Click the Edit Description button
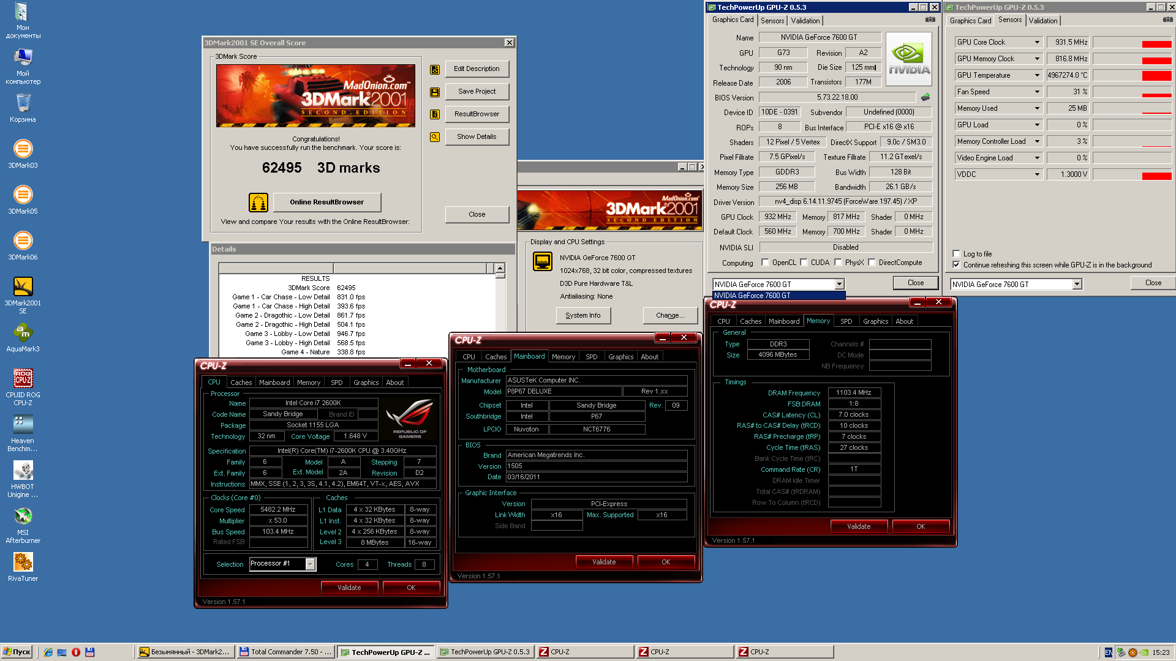This screenshot has width=1176, height=661. [x=477, y=69]
